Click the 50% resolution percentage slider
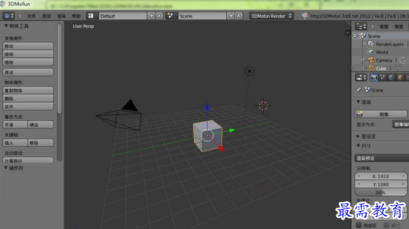409x229 pixels. 381,192
